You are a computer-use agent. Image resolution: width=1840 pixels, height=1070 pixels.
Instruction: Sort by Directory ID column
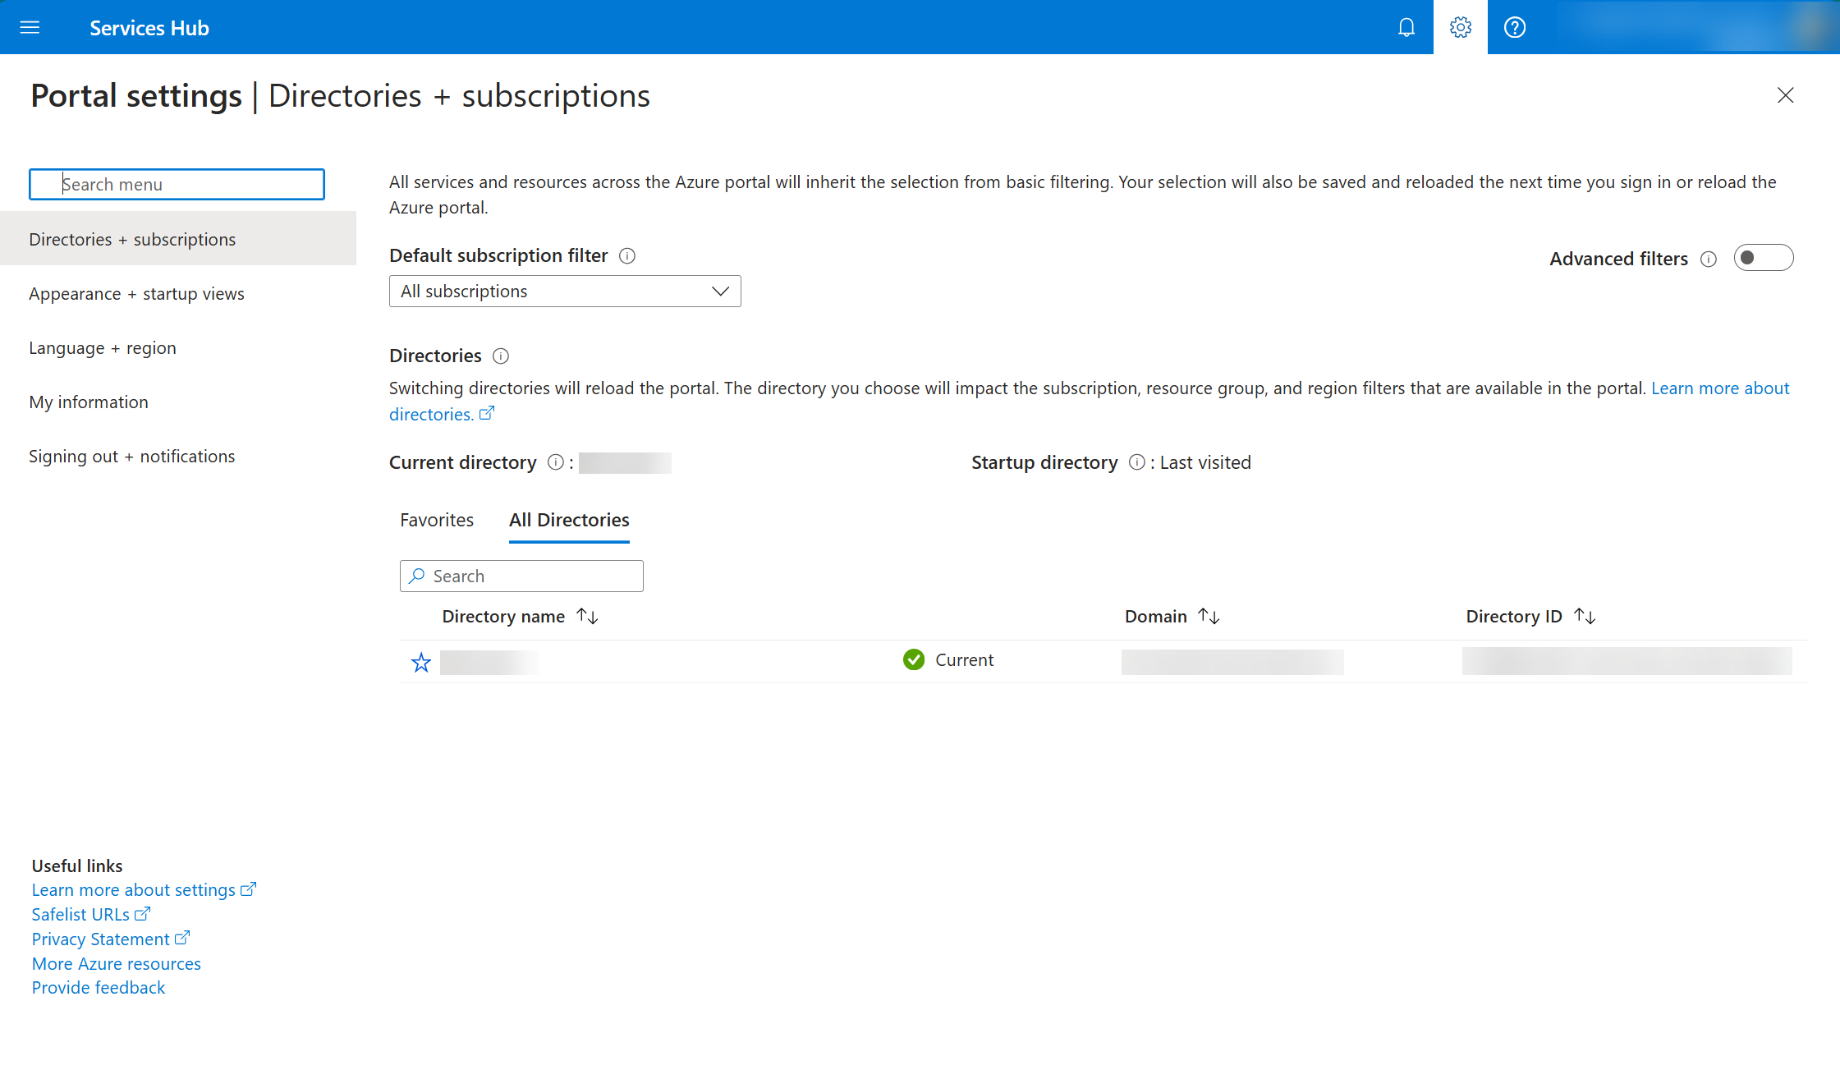[x=1584, y=617]
